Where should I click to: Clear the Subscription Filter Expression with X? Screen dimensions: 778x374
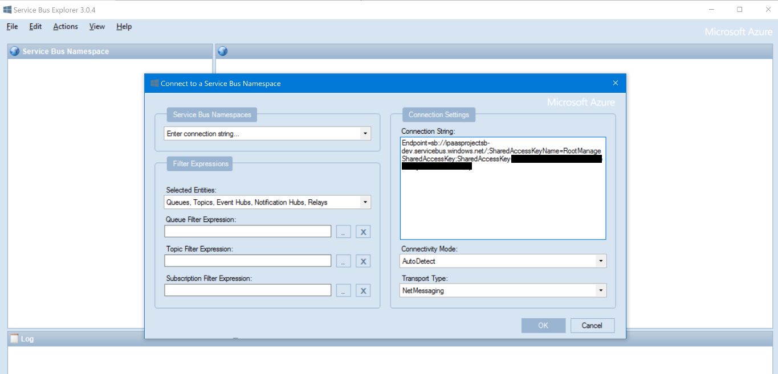coord(363,291)
